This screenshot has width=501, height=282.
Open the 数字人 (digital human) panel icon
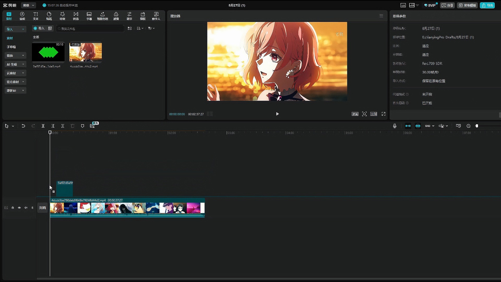click(x=156, y=16)
